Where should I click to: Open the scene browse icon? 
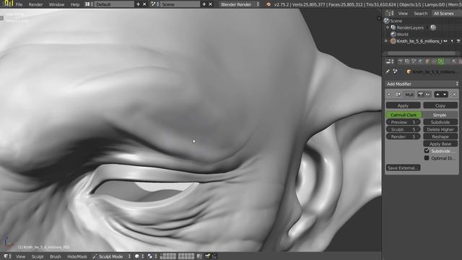(154, 4)
